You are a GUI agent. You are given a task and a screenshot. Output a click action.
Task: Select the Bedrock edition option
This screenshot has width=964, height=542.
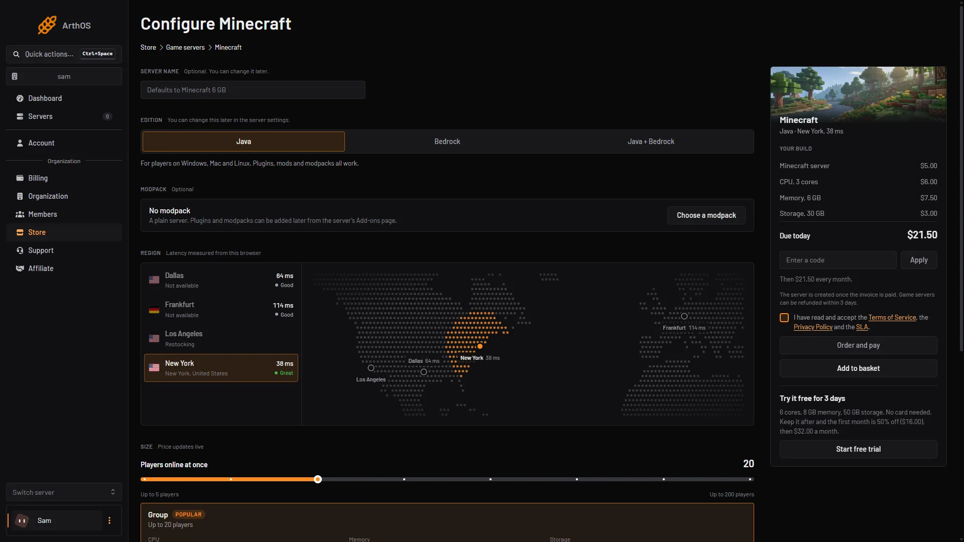point(447,142)
